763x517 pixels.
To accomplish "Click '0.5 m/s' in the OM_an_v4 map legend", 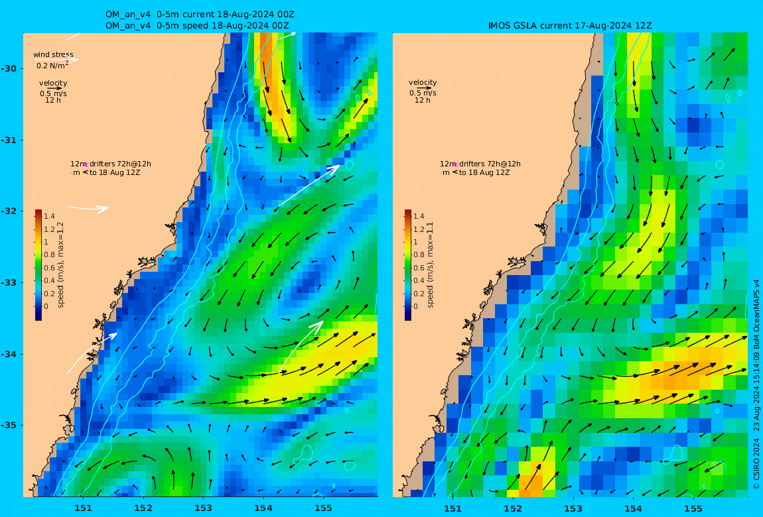I will click(53, 93).
